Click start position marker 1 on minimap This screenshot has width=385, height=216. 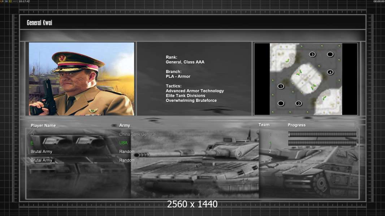point(281,86)
